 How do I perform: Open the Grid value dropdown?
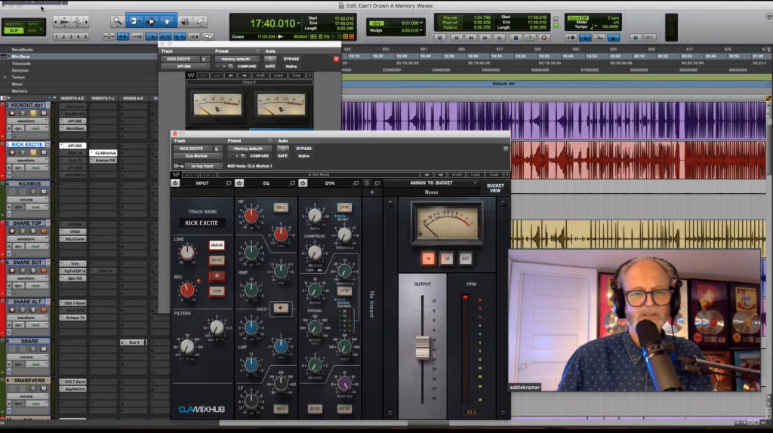pos(411,23)
